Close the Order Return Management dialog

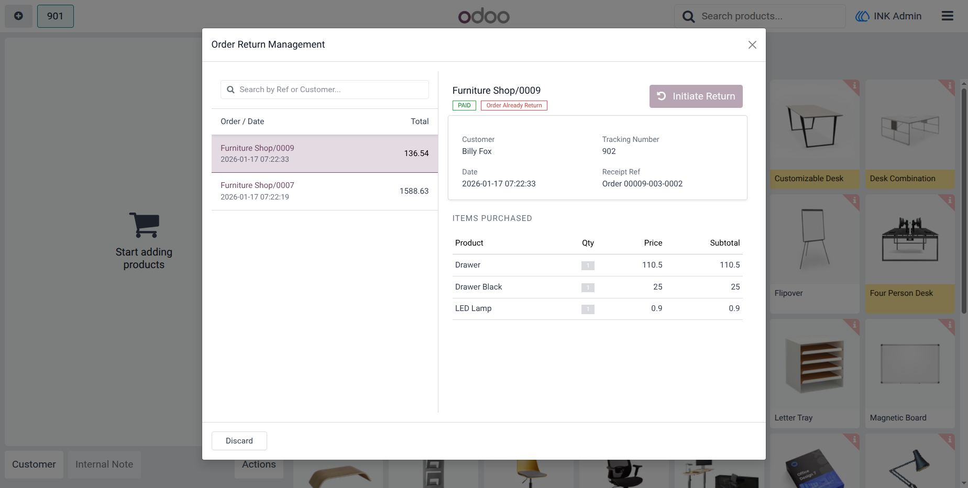pyautogui.click(x=752, y=45)
